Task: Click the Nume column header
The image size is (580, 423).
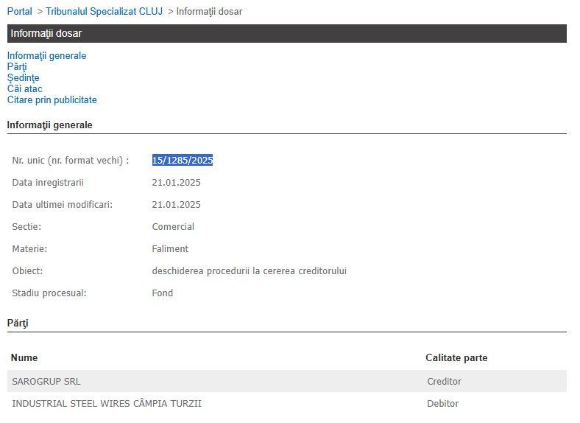Action: [x=24, y=358]
